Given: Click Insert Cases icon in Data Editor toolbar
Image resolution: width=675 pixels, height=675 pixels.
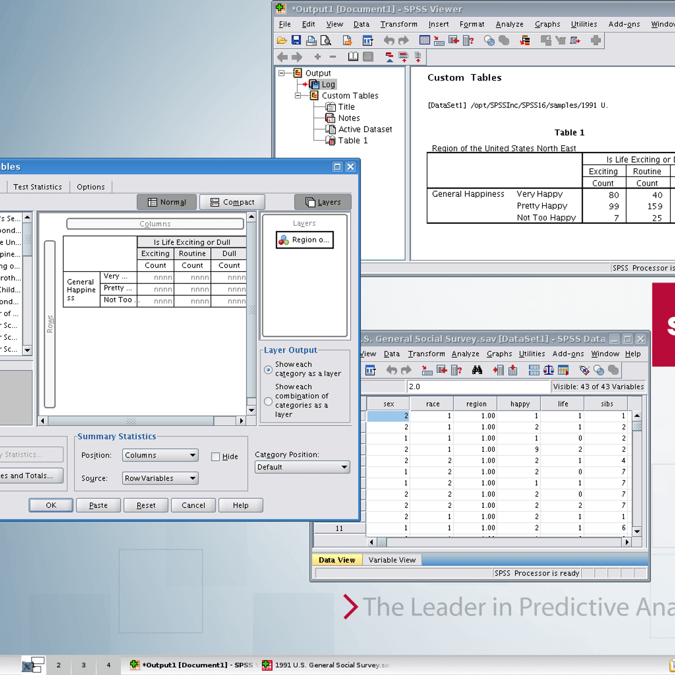Looking at the screenshot, I should pos(498,370).
